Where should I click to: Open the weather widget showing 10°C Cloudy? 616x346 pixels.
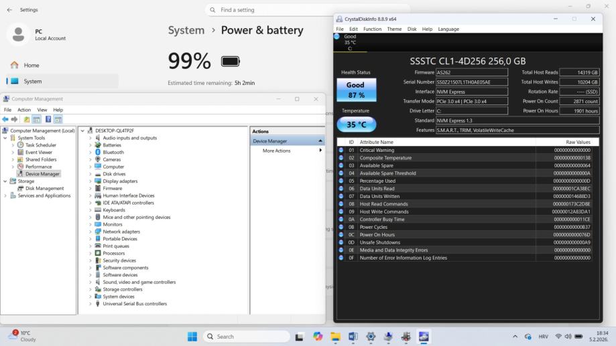pos(23,336)
